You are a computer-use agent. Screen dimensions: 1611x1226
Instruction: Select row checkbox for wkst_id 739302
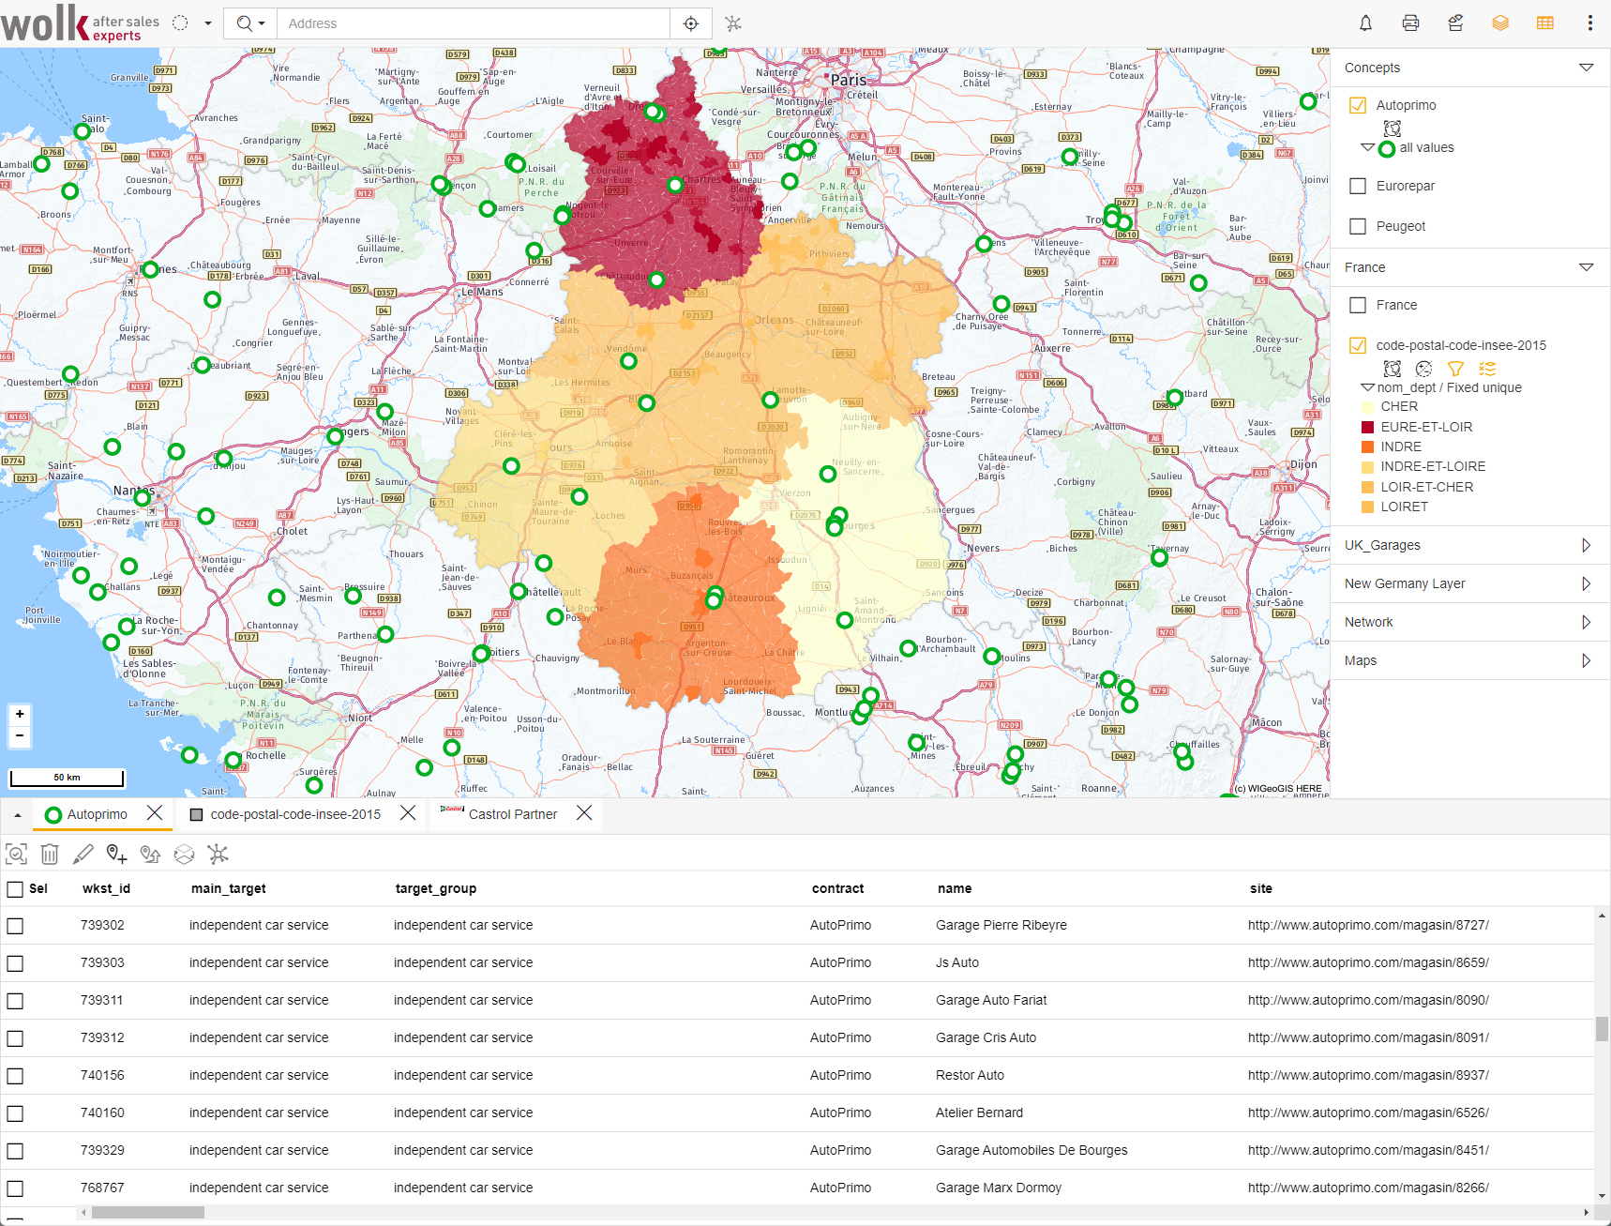point(15,926)
